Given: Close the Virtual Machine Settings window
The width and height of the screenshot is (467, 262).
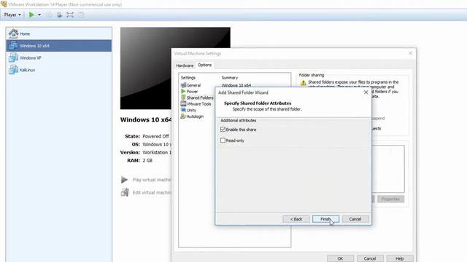Looking at the screenshot, I should click(x=410, y=53).
